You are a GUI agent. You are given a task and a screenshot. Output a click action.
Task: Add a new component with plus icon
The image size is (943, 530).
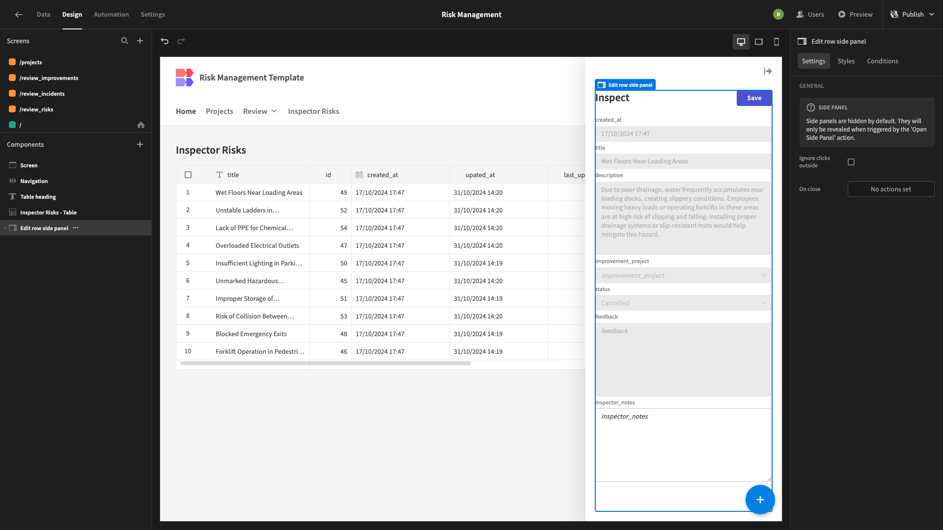[x=140, y=145]
